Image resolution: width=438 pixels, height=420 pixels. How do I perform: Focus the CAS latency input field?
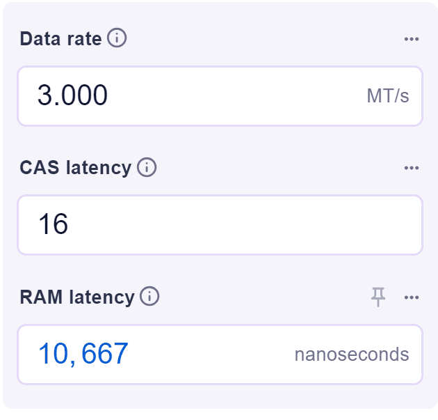(220, 225)
